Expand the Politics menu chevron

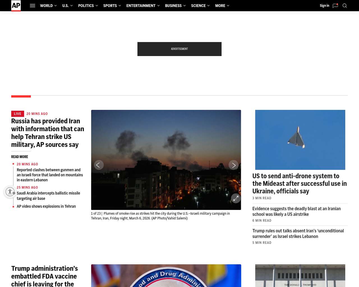[97, 6]
